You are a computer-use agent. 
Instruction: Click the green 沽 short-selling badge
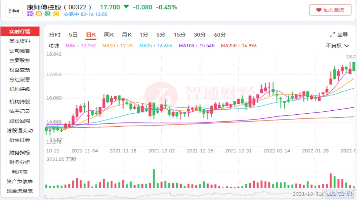tap(47, 14)
